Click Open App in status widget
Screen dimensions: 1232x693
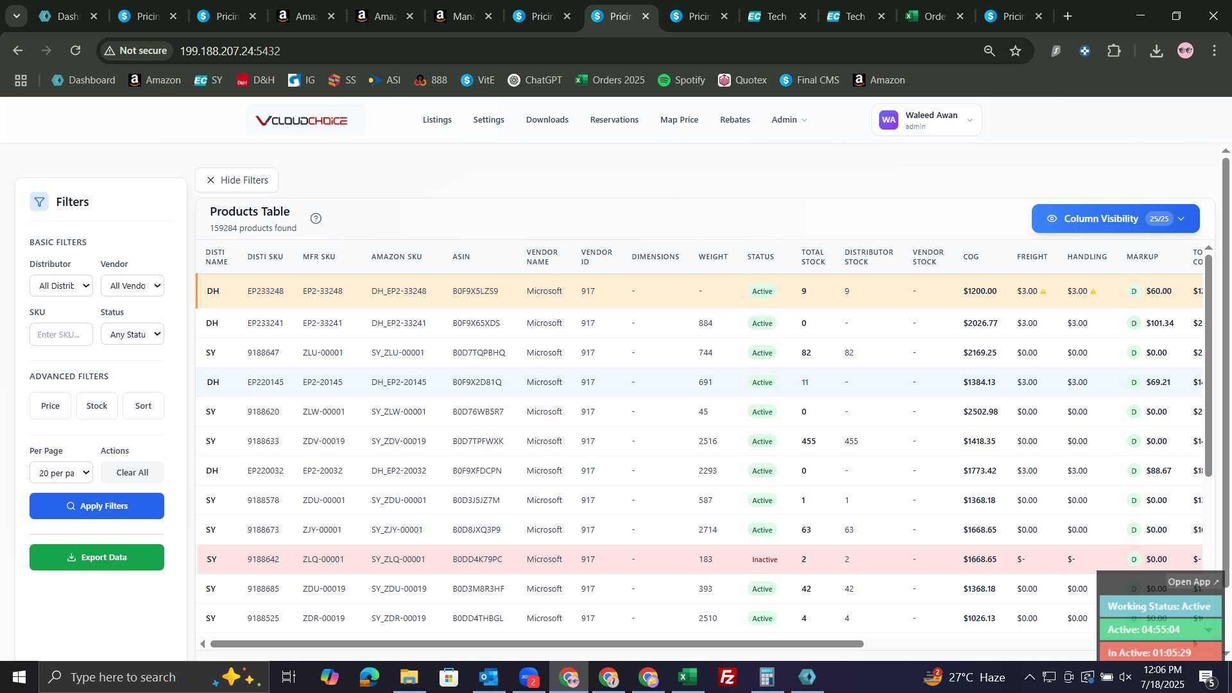tap(1193, 582)
